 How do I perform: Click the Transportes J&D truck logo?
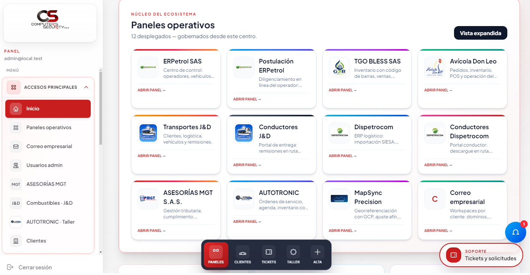[x=148, y=133]
